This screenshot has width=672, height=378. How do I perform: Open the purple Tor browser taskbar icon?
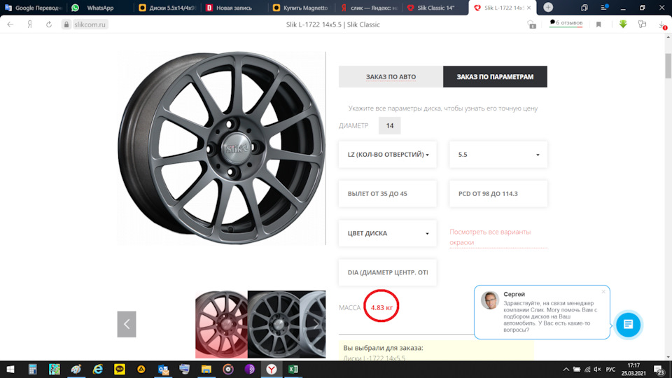tap(249, 369)
